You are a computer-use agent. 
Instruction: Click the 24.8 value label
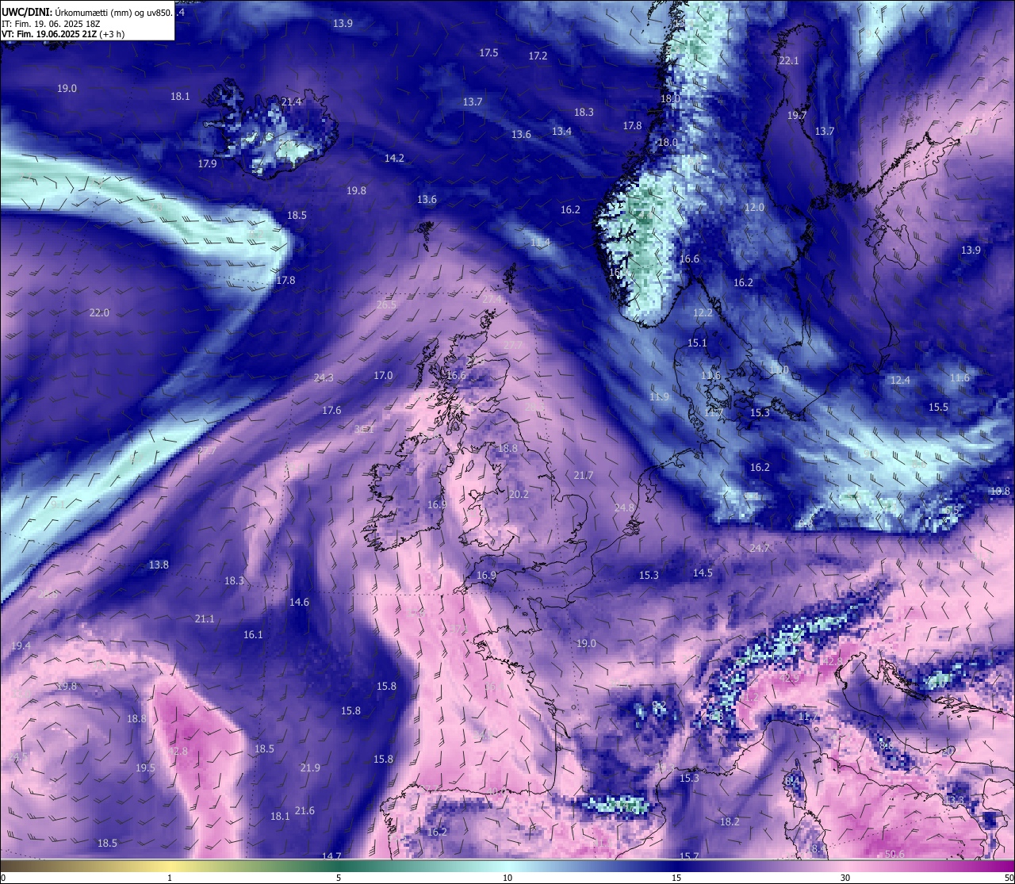click(x=624, y=507)
